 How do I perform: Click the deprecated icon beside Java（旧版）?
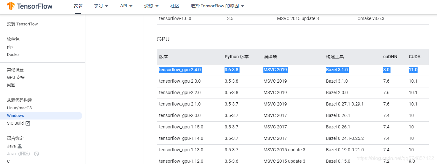(36, 154)
